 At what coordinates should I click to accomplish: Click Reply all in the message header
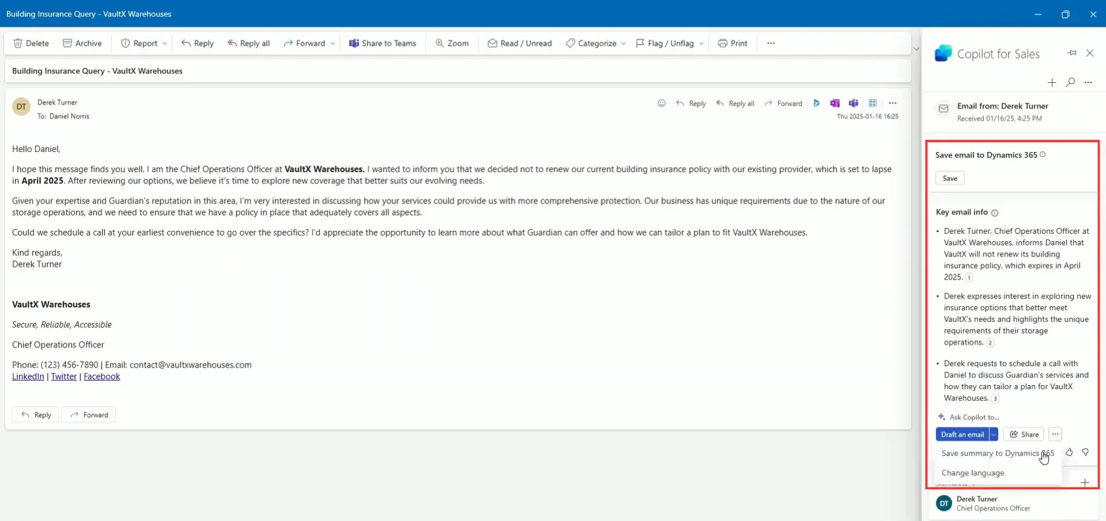[735, 103]
